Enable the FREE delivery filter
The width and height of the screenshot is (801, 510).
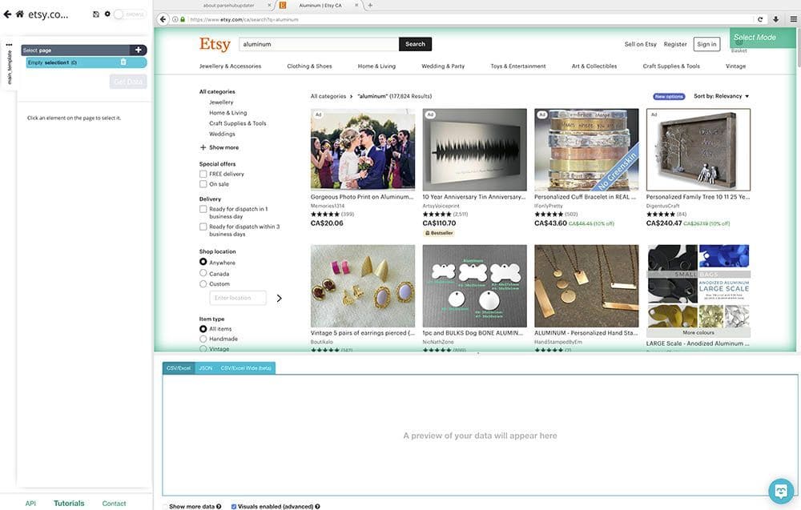tap(201, 174)
